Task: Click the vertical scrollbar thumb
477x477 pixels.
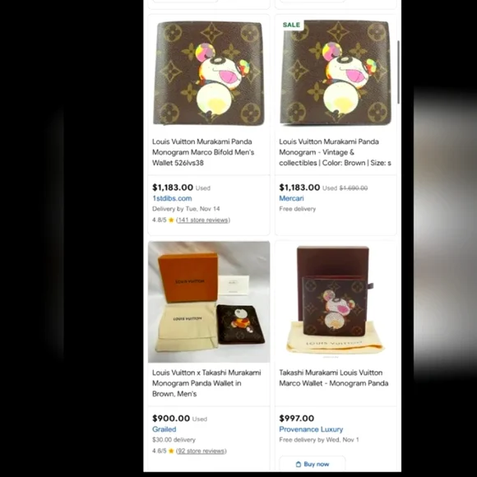Action: tap(399, 72)
